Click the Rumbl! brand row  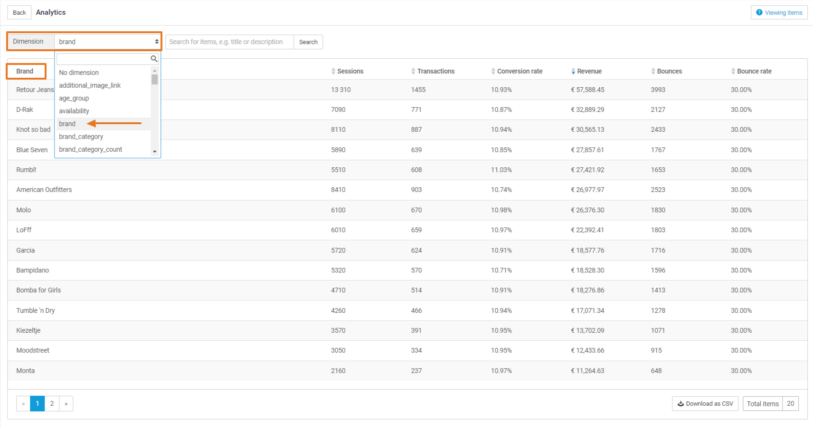pos(407,170)
